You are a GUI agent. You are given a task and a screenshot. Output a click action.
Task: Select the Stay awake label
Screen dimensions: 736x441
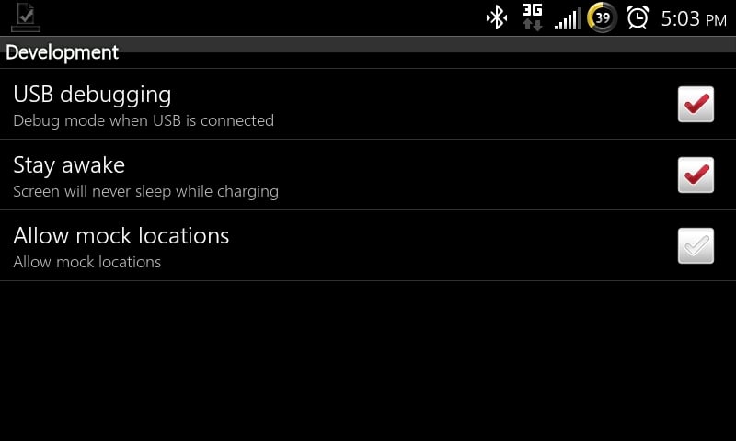point(69,165)
